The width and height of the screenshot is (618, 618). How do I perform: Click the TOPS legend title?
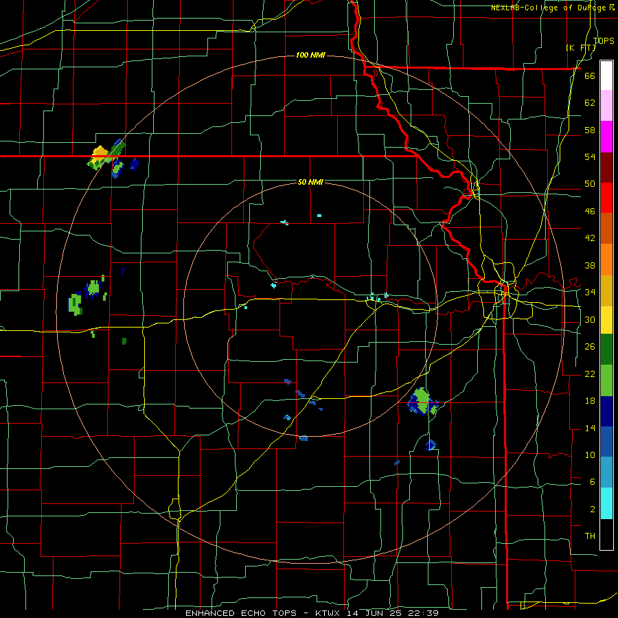[x=604, y=41]
